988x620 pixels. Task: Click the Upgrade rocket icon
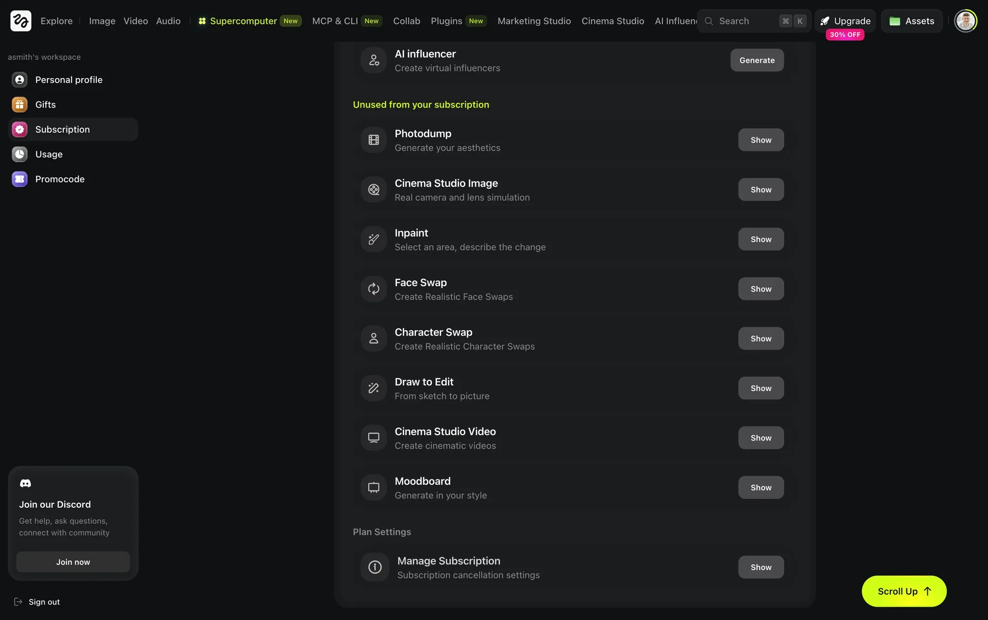(825, 21)
